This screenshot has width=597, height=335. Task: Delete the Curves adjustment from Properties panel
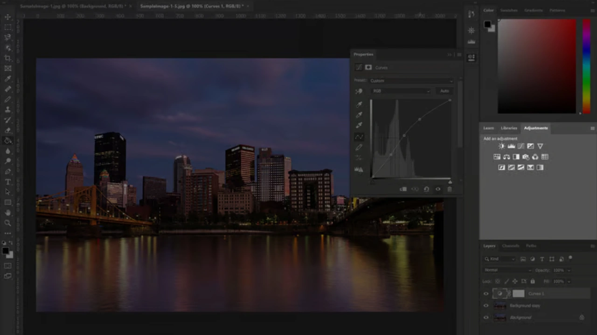tap(449, 189)
